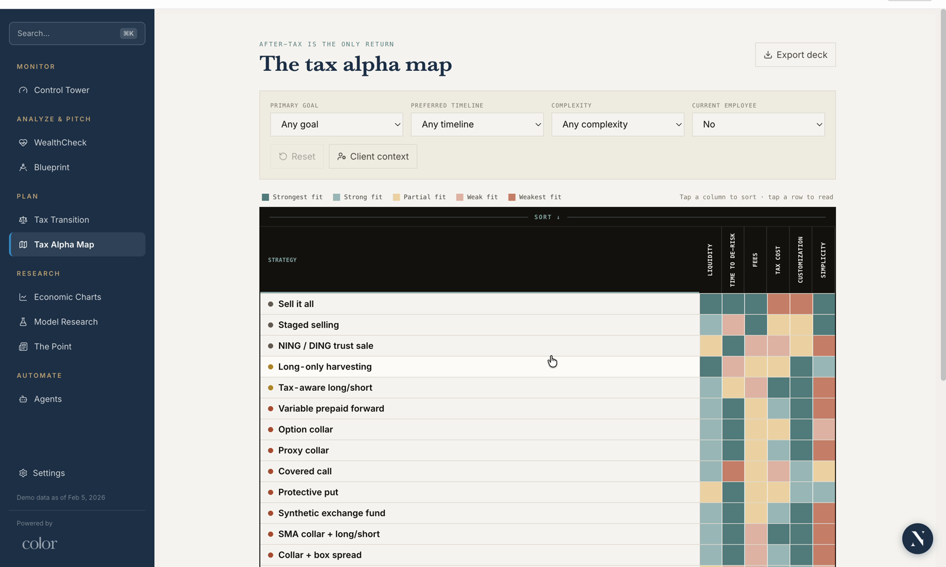
Task: Click the Export deck button
Action: click(x=795, y=55)
